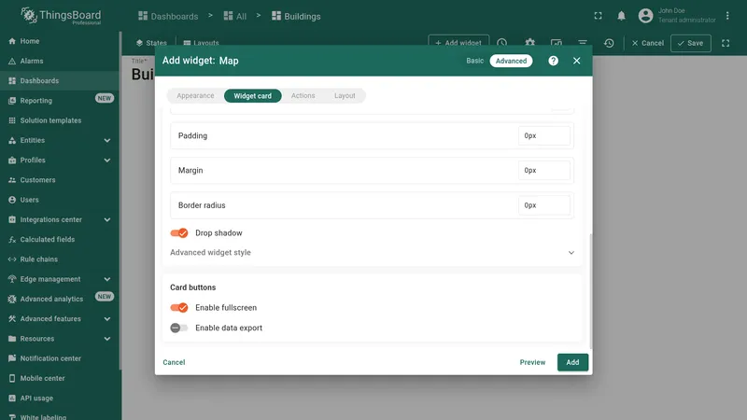Image resolution: width=747 pixels, height=420 pixels.
Task: Open the Layout tab
Action: [345, 96]
